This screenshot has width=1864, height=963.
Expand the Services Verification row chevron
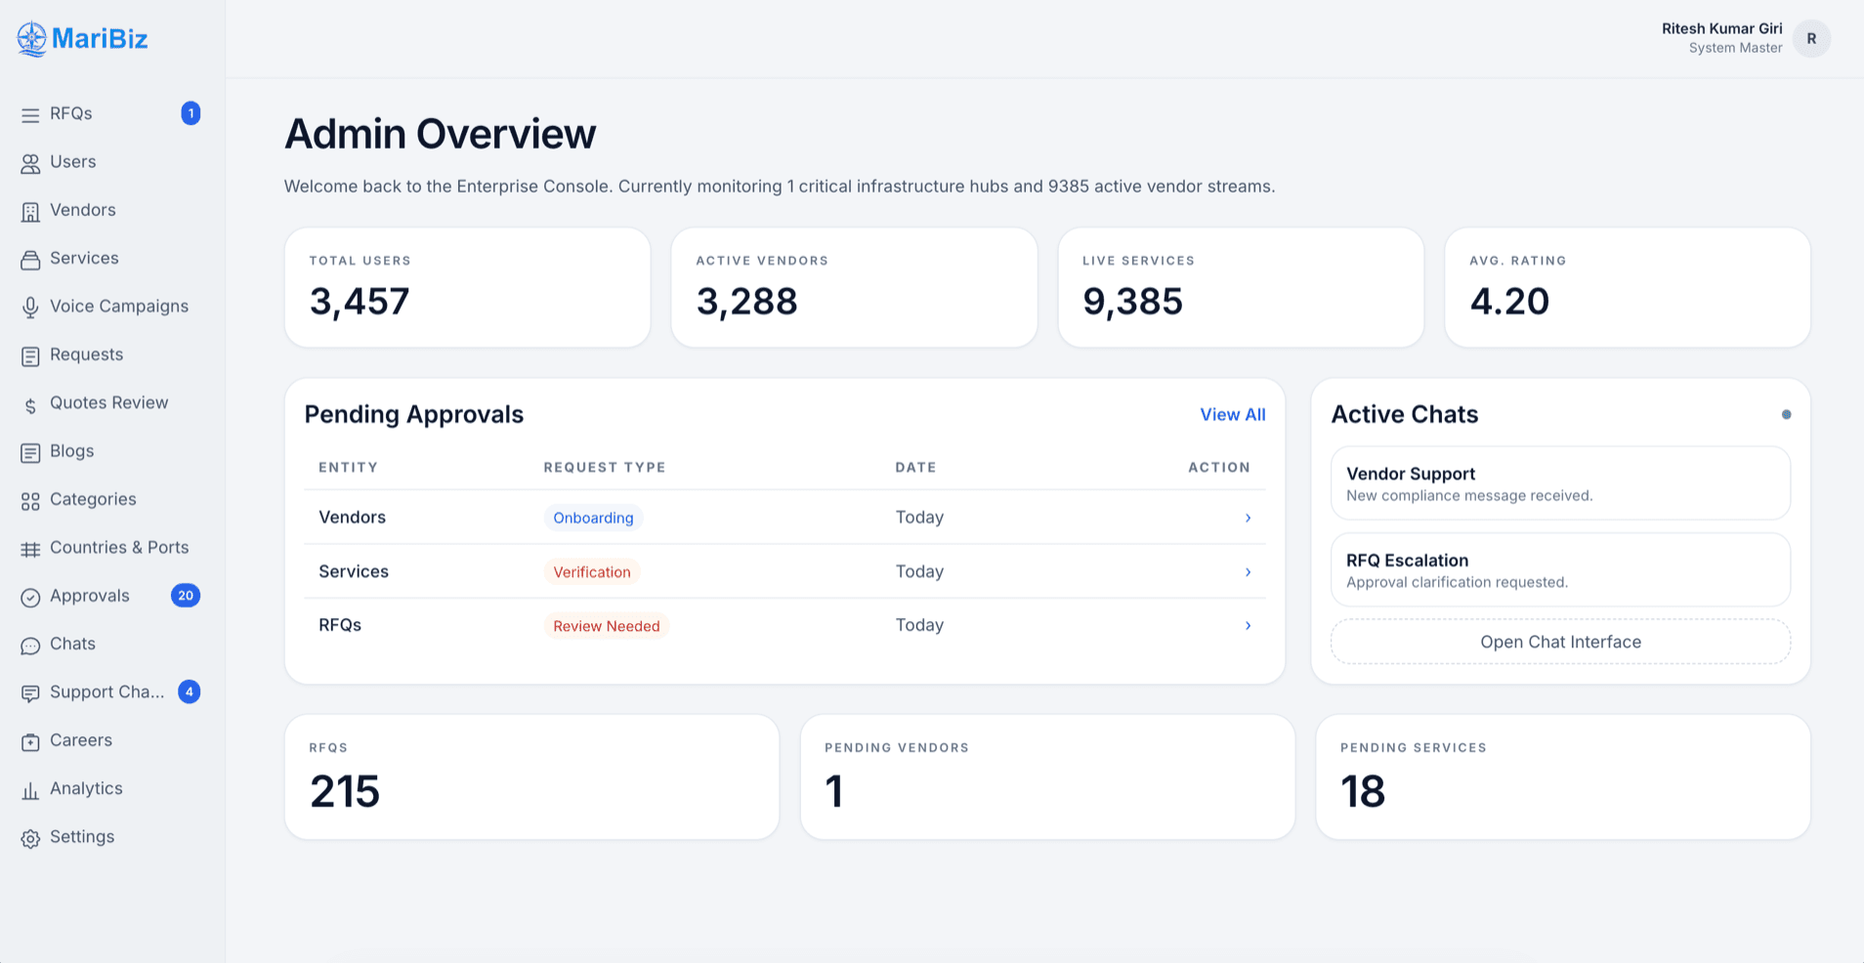1248,571
